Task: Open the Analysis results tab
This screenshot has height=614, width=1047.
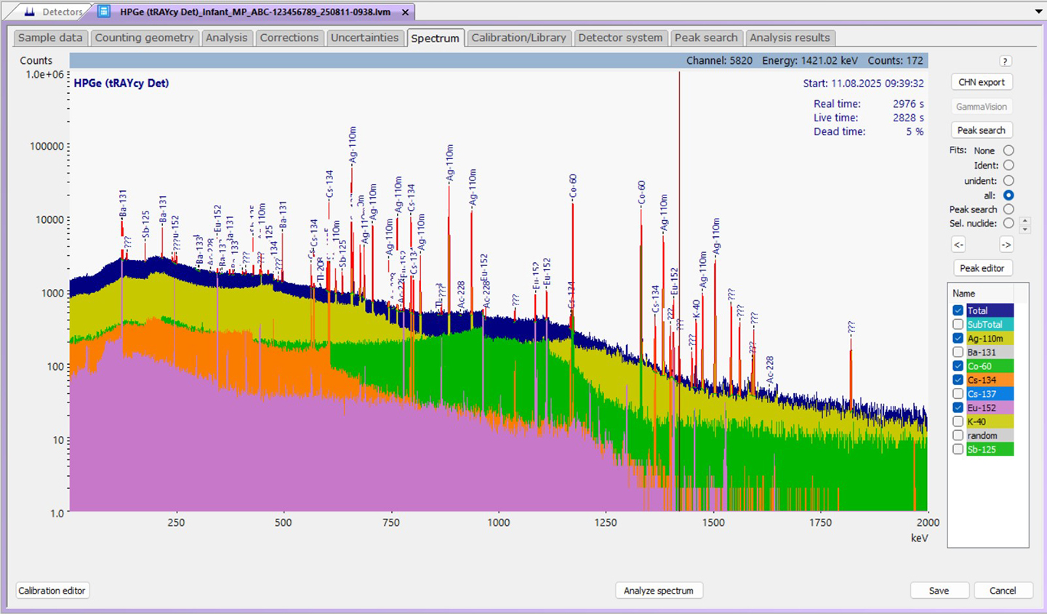Action: pyautogui.click(x=790, y=38)
